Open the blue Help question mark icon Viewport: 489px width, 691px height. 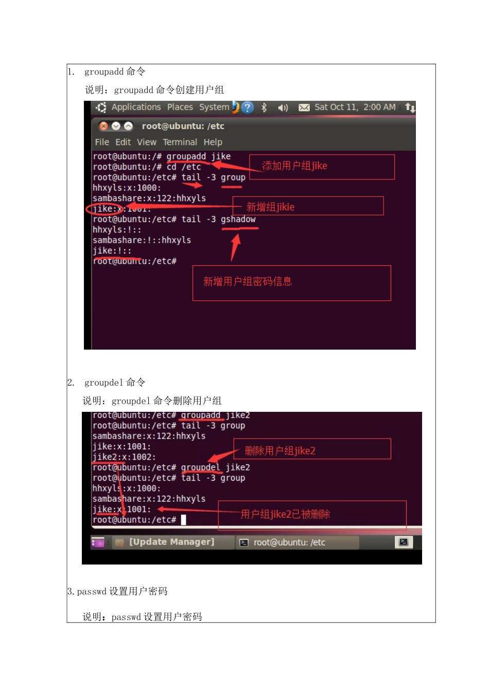(248, 107)
